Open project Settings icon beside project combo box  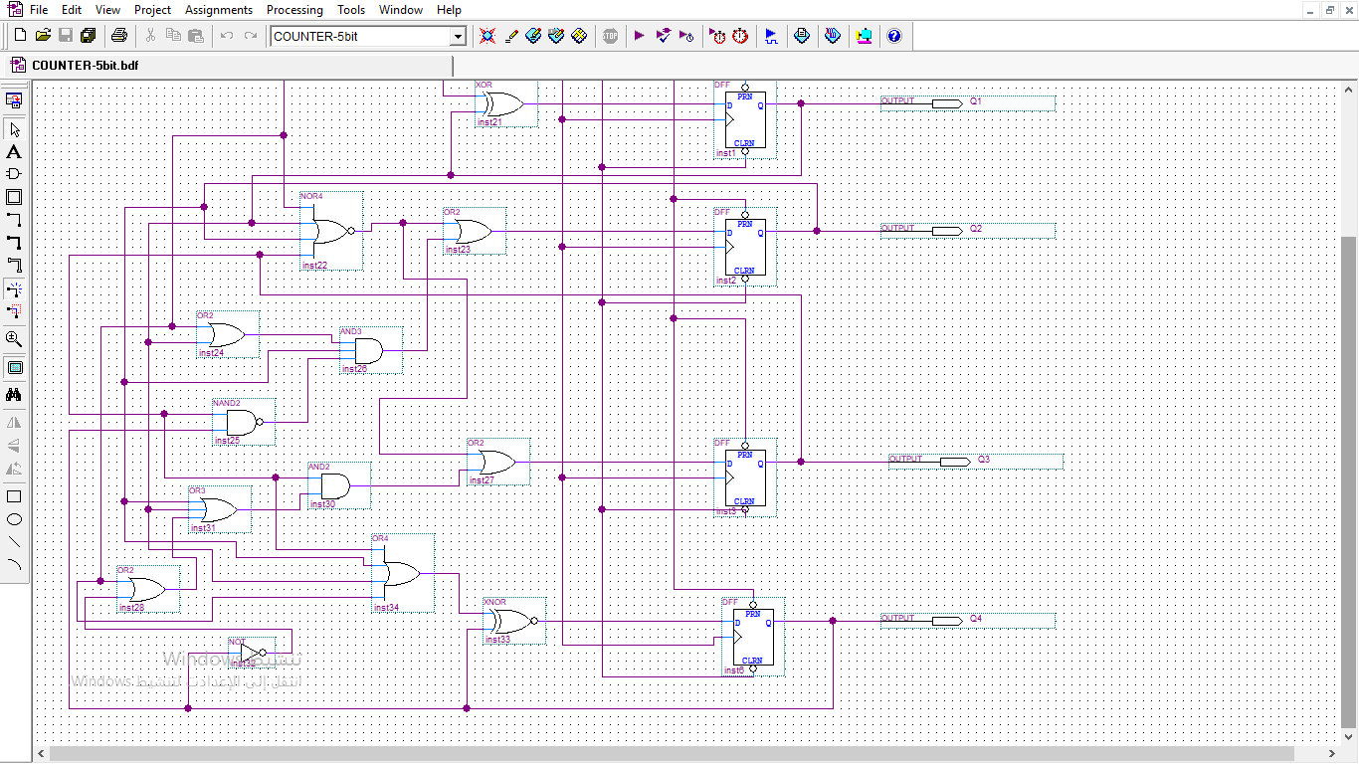487,36
